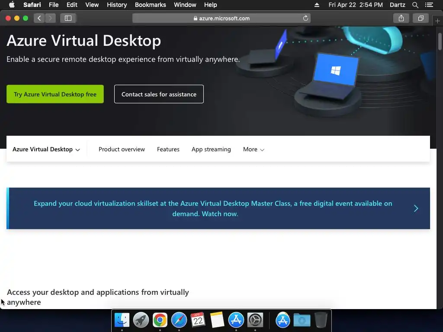Expand the Azure Virtual Desktop dropdown
443x332 pixels.
pos(46,149)
